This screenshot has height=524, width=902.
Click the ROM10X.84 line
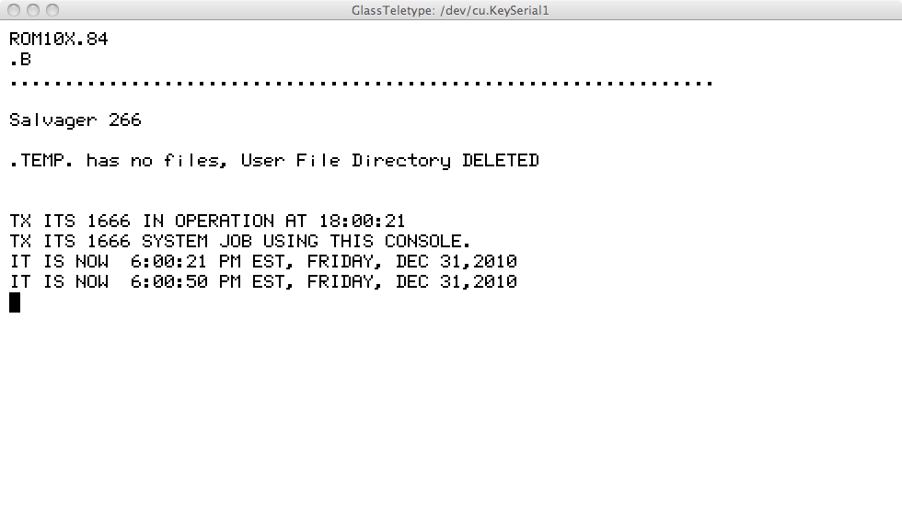[59, 40]
